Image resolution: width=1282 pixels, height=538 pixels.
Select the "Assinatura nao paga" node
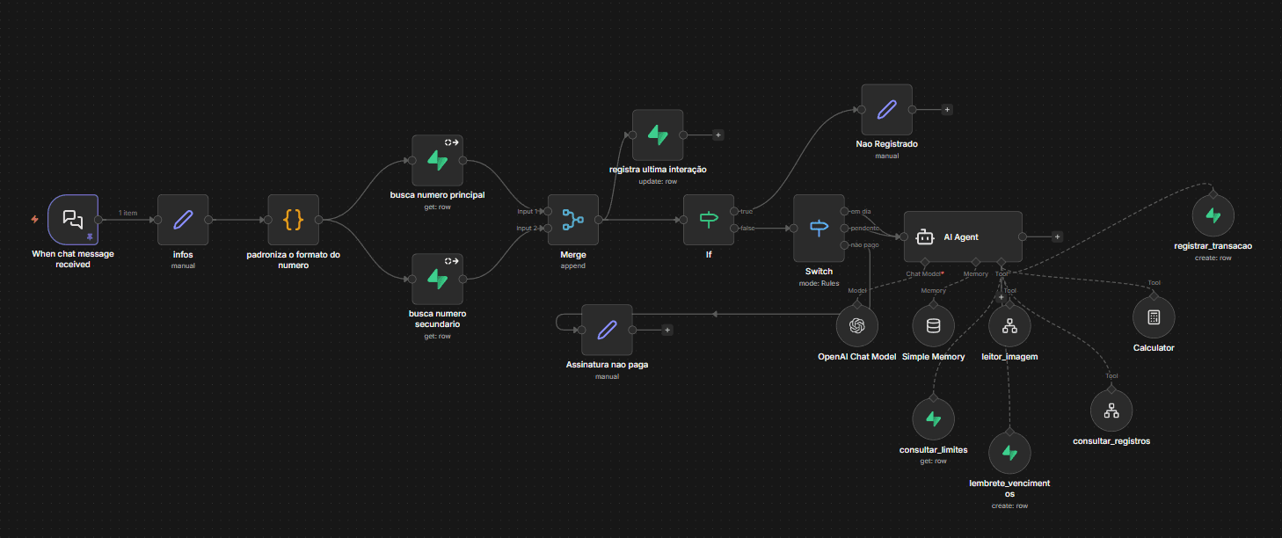[606, 329]
